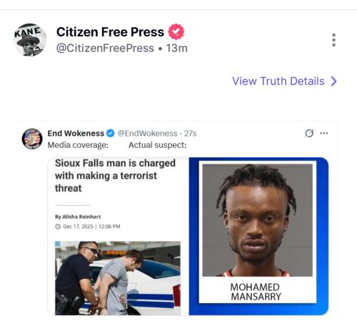Click the Citizen Free Press display name

110,32
